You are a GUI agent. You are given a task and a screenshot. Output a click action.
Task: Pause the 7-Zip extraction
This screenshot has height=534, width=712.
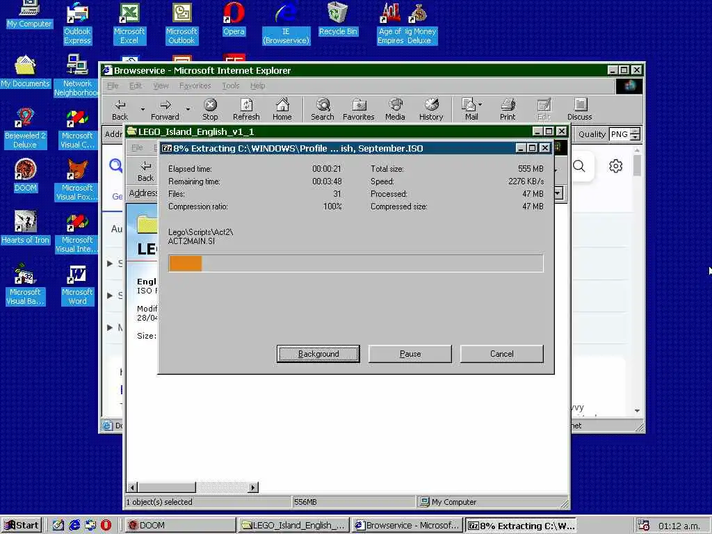pyautogui.click(x=410, y=354)
